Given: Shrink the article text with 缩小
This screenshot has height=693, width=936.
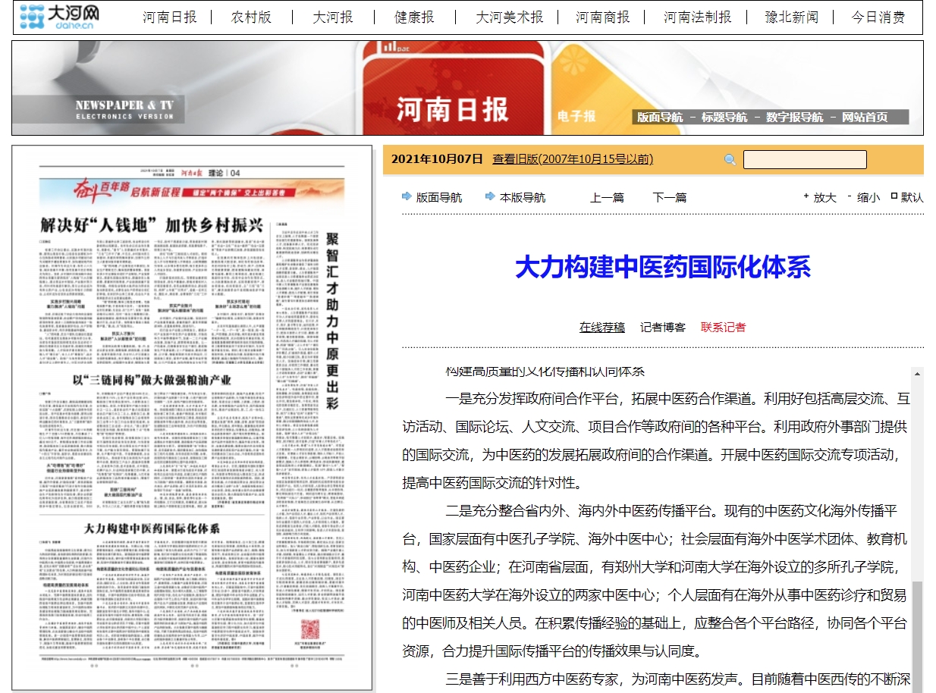Looking at the screenshot, I should click(868, 197).
